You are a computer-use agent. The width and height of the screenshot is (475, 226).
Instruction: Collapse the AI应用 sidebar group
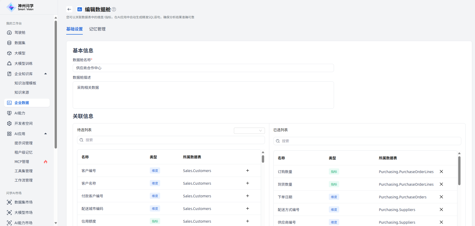point(46,134)
